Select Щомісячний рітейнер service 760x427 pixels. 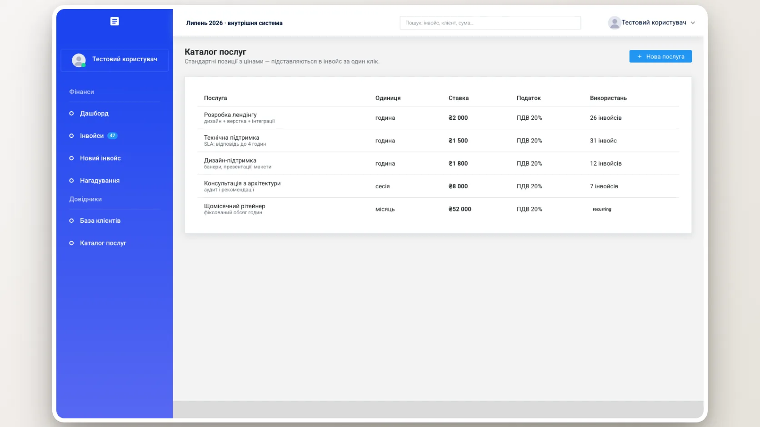pyautogui.click(x=438, y=209)
